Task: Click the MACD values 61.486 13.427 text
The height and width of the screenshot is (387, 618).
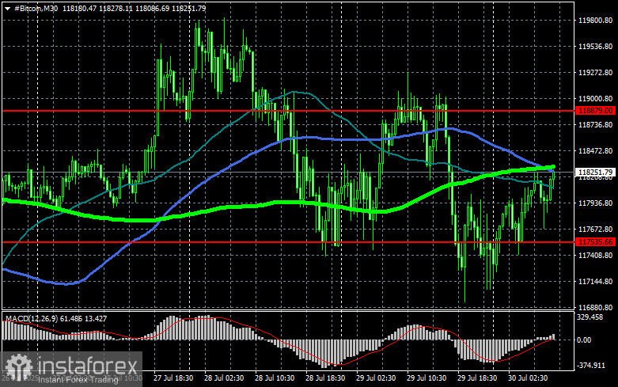Action: (x=84, y=318)
